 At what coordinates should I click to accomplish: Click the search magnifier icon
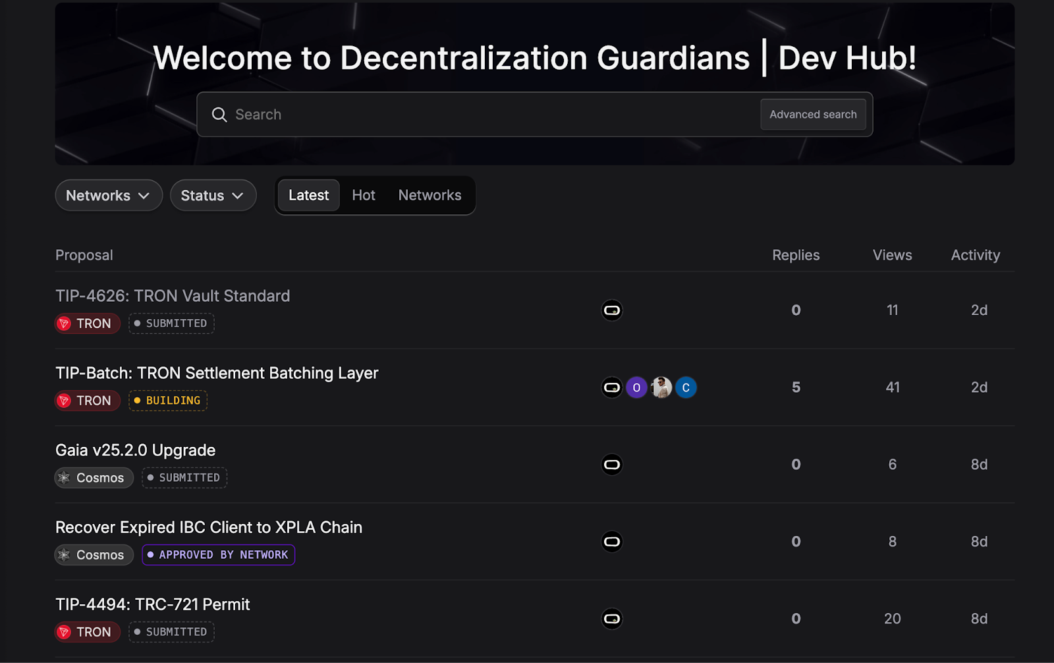click(x=219, y=115)
